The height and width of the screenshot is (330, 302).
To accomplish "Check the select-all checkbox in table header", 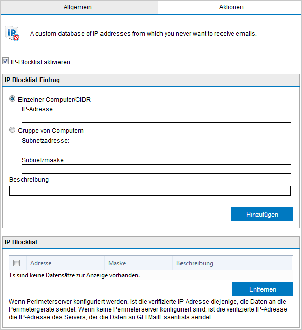I will (x=16, y=263).
